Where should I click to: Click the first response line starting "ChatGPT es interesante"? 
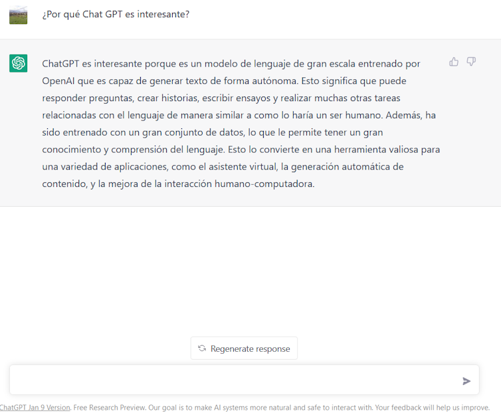point(231,64)
